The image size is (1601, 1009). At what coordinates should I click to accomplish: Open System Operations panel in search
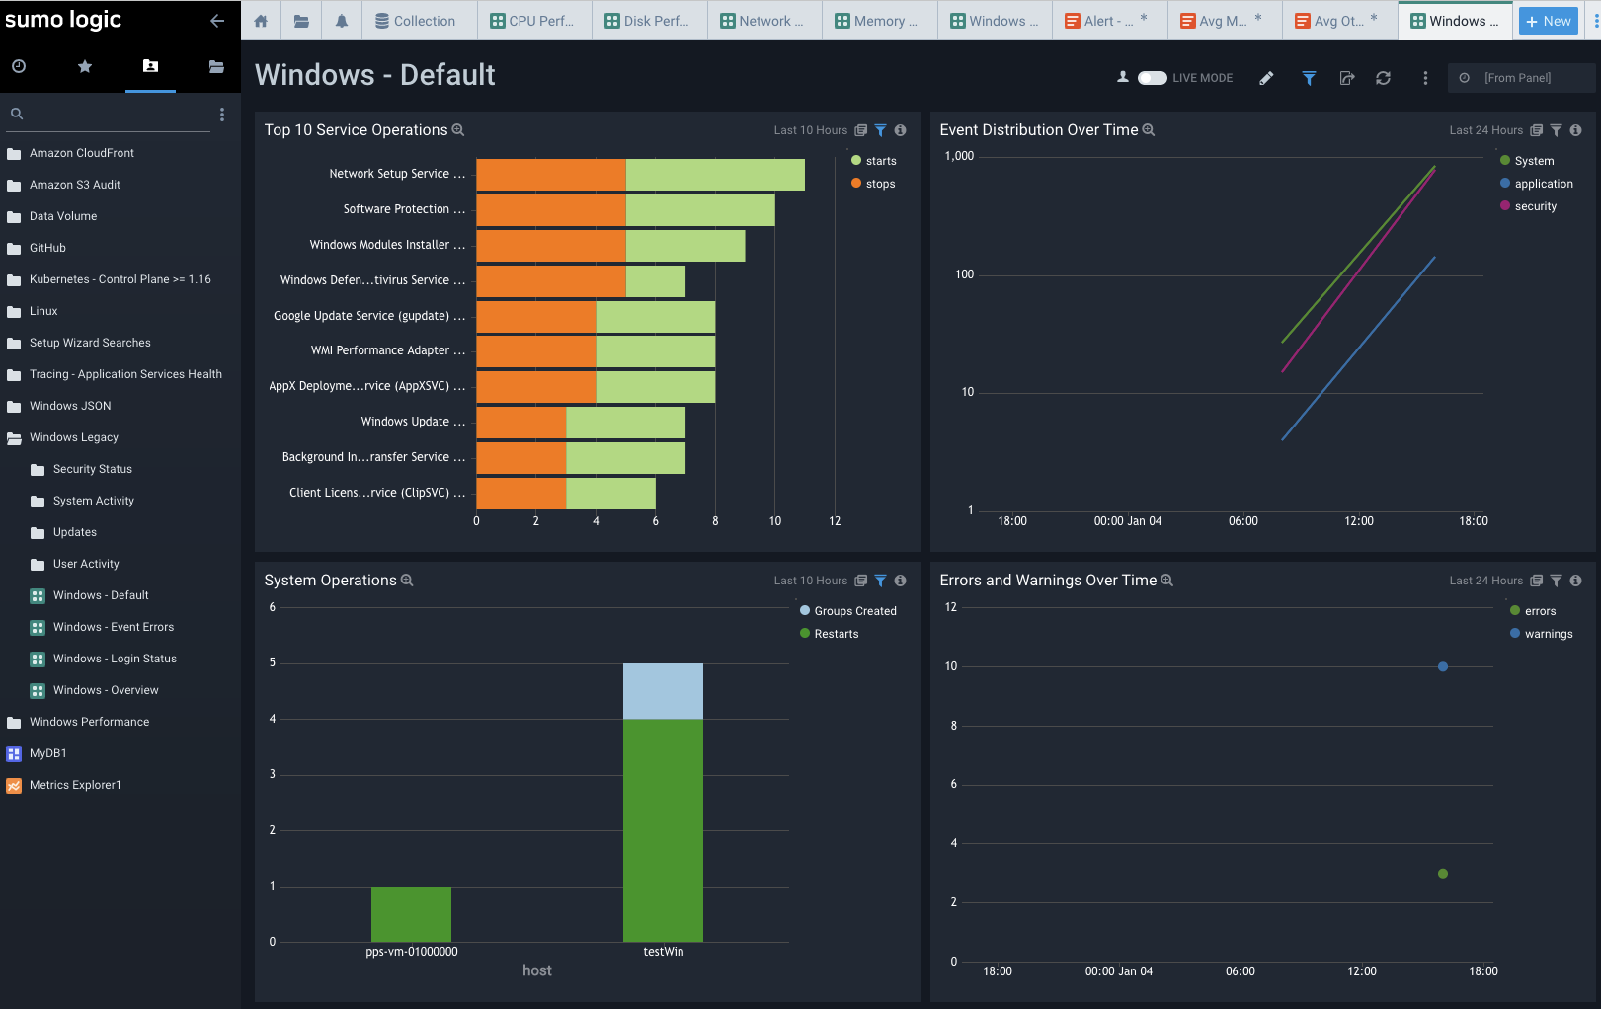point(407,581)
